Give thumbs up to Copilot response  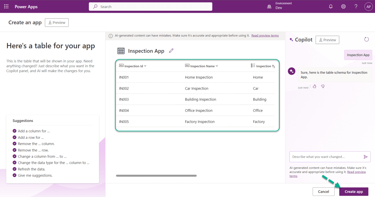point(314,87)
